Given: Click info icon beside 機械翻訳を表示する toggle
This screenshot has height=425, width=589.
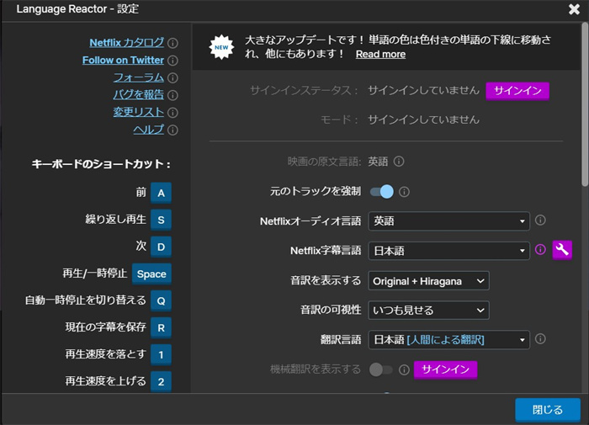Looking at the screenshot, I should (404, 369).
